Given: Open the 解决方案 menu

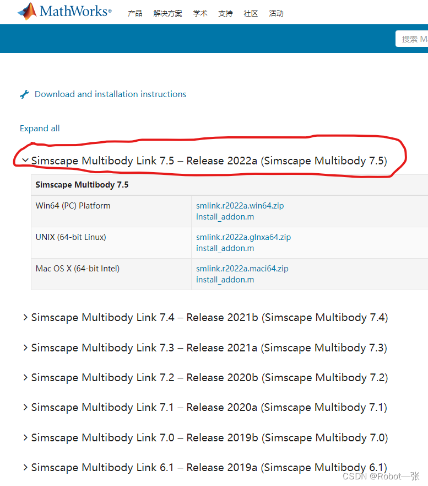Looking at the screenshot, I should [x=167, y=13].
